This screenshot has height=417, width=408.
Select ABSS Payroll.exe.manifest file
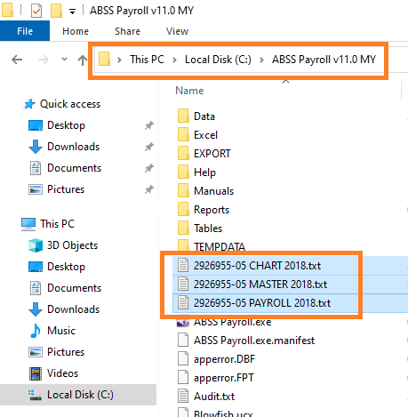pos(254,341)
